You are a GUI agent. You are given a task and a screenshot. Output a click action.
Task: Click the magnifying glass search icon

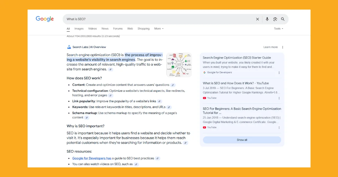(283, 19)
